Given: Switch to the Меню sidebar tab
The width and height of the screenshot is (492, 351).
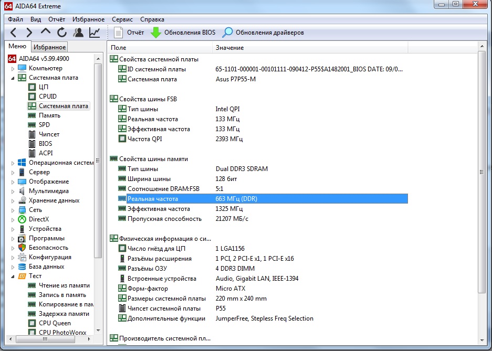Looking at the screenshot, I should 17,46.
